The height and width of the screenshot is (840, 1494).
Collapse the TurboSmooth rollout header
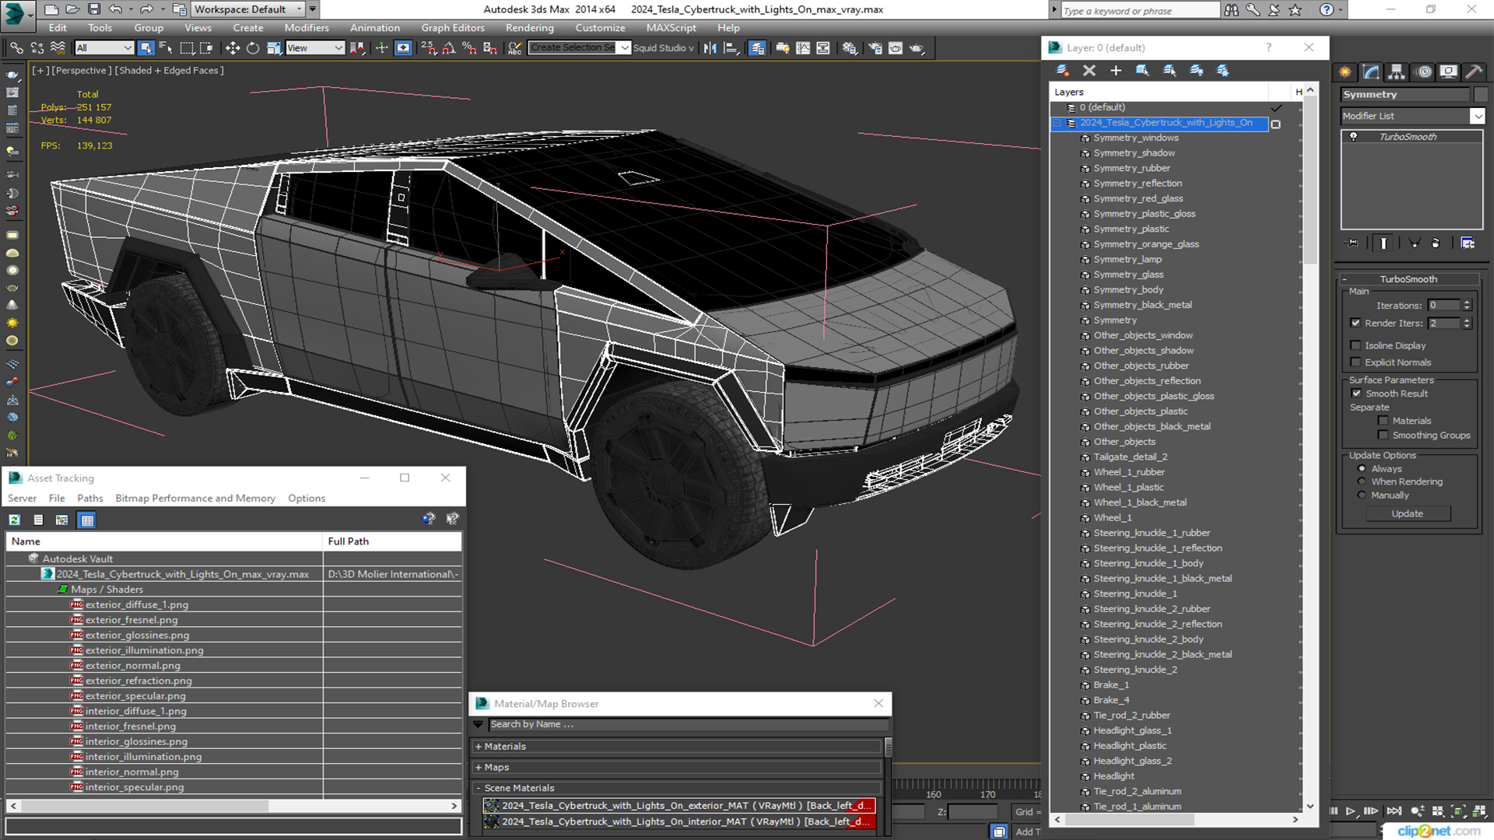[1408, 279]
